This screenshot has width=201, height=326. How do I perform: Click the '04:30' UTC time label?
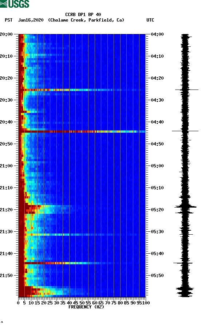pyautogui.click(x=157, y=100)
